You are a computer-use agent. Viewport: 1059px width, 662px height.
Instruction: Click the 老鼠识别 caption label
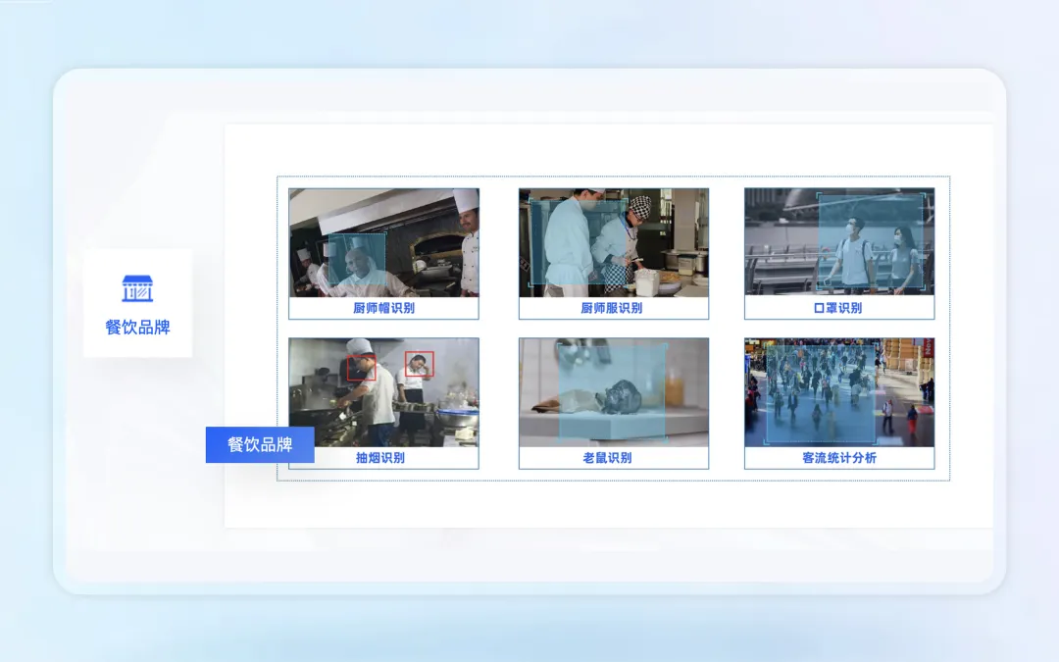coord(608,458)
